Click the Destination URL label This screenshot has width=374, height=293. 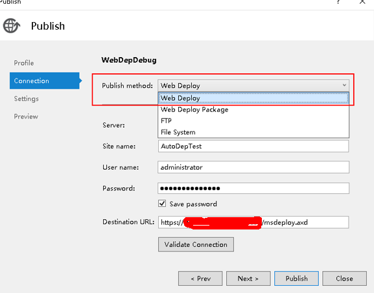[x=128, y=222]
